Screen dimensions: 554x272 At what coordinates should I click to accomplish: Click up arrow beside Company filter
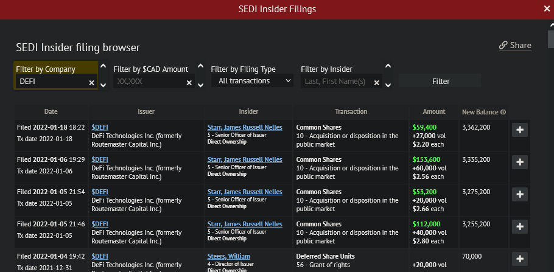click(x=103, y=66)
